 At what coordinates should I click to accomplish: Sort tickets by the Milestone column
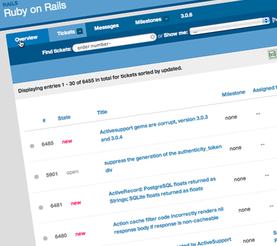point(233,93)
